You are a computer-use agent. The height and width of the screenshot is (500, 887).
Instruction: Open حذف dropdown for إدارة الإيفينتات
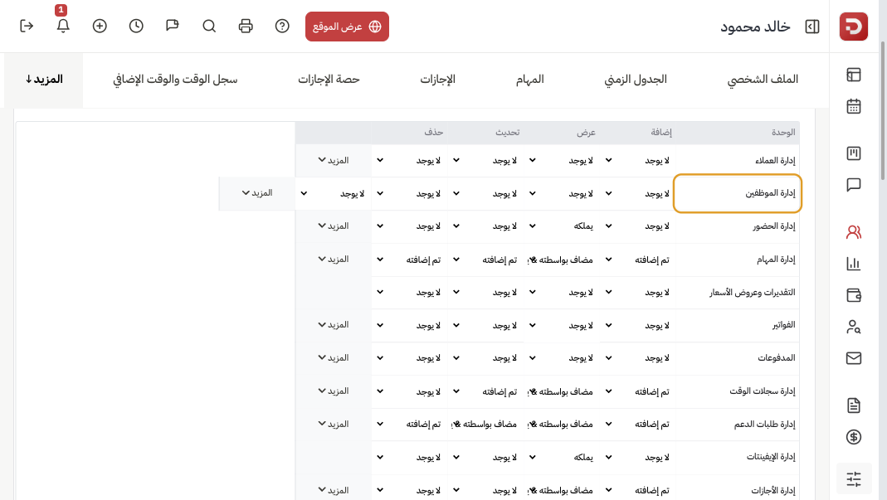(409, 457)
